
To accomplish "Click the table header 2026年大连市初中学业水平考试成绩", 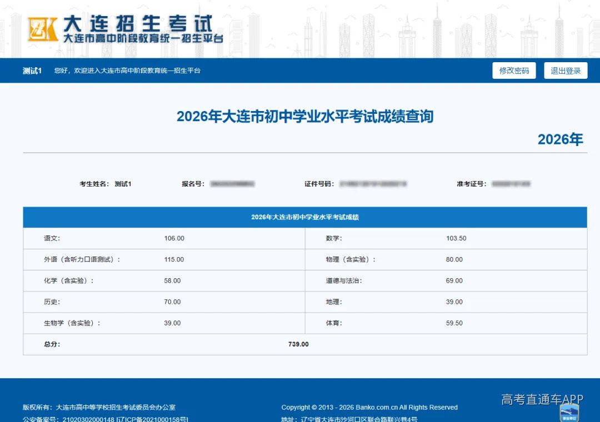I will click(x=305, y=217).
